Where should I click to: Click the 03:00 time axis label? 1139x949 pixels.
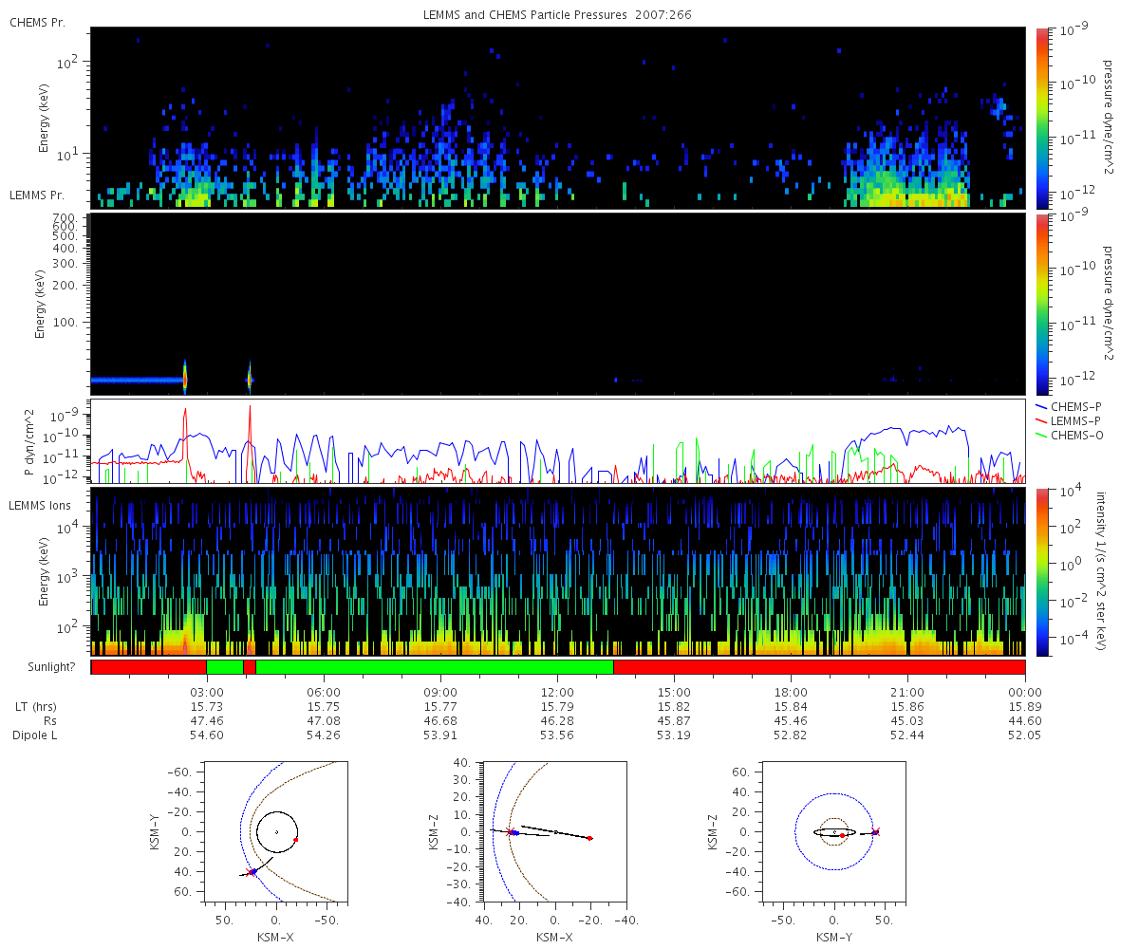(207, 693)
